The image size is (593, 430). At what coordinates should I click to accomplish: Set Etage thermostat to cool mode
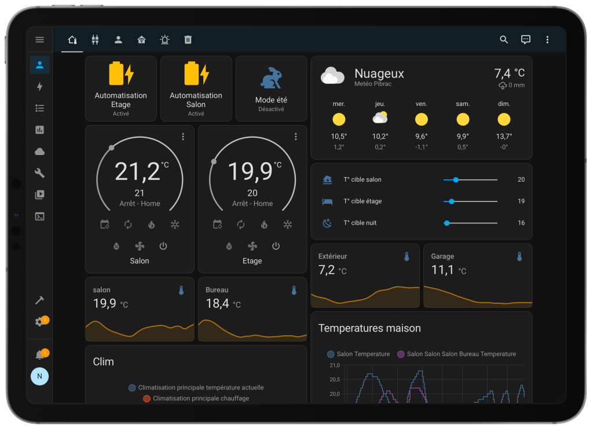click(x=287, y=225)
